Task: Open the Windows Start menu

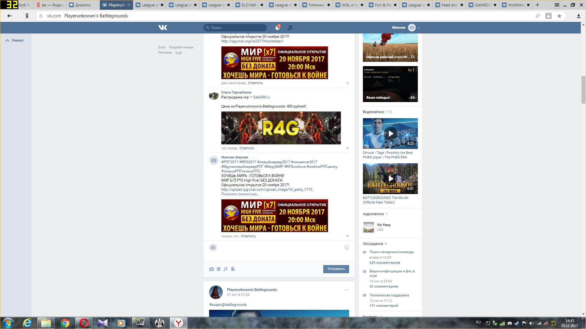Action: pos(8,323)
